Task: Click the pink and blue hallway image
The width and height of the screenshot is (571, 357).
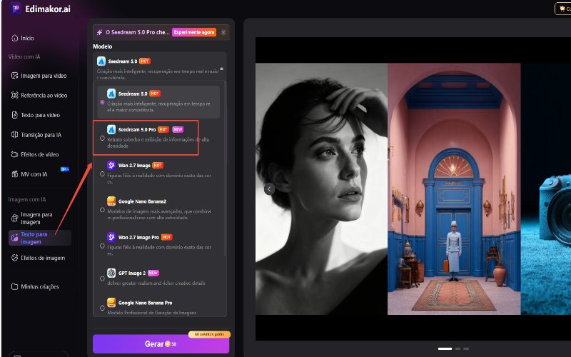Action: (454, 188)
